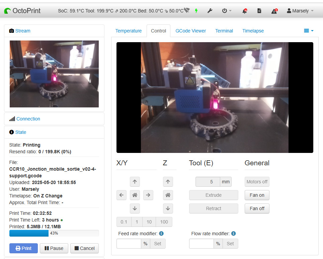Open the system power menu
This screenshot has height=259, width=323.
[227, 11]
